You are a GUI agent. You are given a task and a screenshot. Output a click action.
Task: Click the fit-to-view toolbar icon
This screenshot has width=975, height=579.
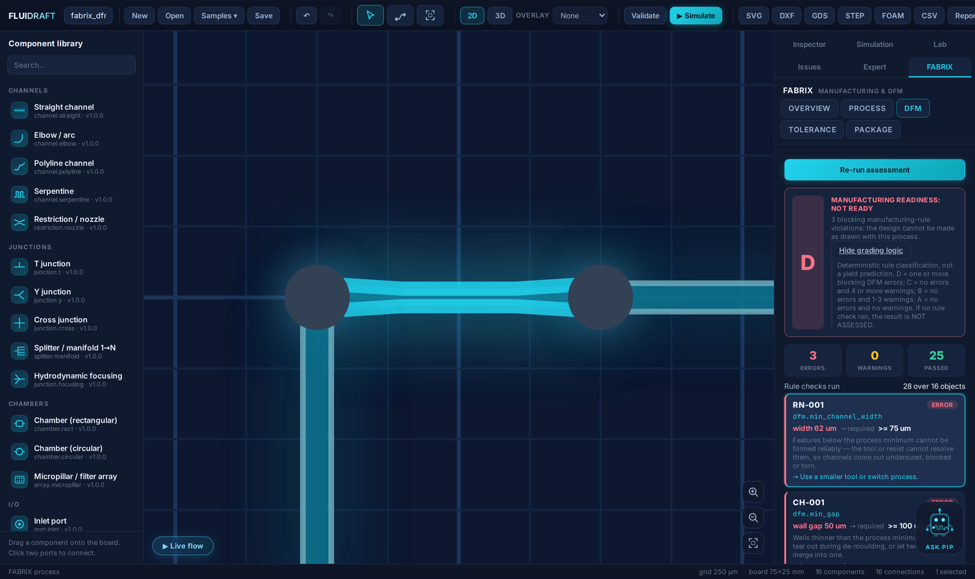[x=430, y=15]
